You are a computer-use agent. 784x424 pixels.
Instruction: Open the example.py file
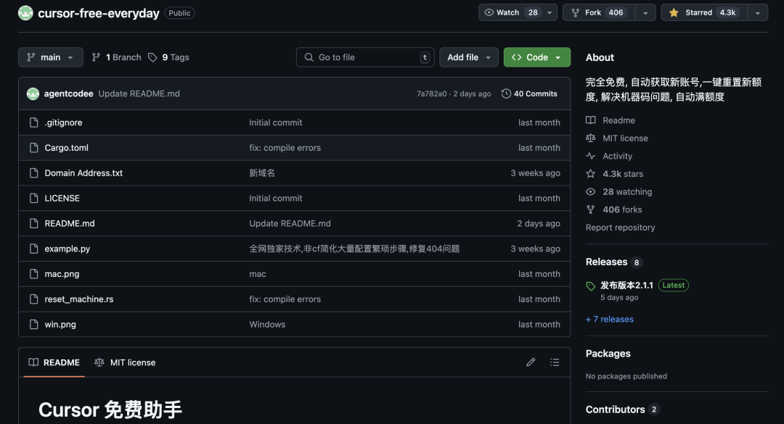(x=68, y=249)
